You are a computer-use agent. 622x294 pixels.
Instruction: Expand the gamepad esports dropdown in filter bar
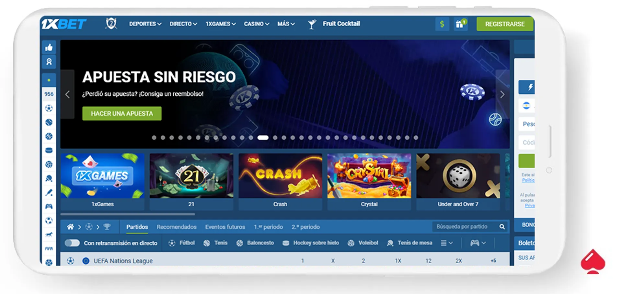point(478,243)
